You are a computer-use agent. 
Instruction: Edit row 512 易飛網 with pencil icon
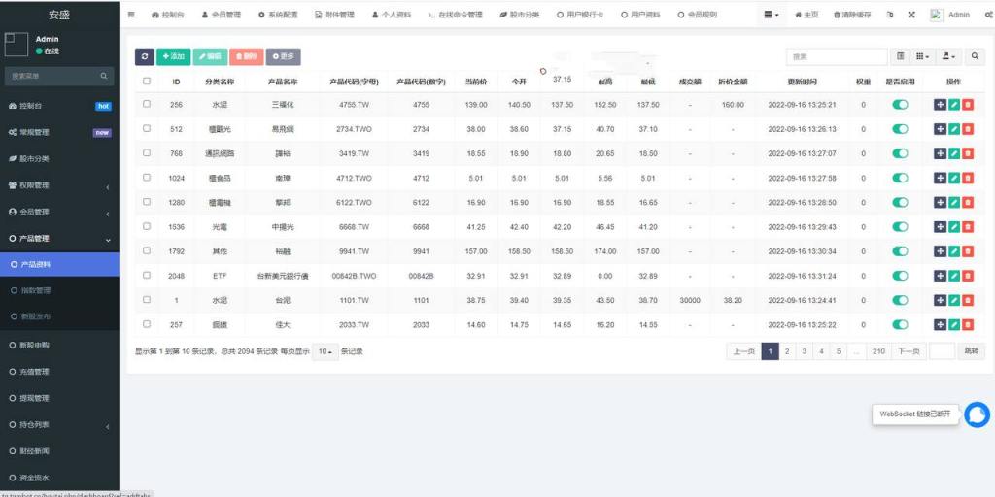click(954, 129)
